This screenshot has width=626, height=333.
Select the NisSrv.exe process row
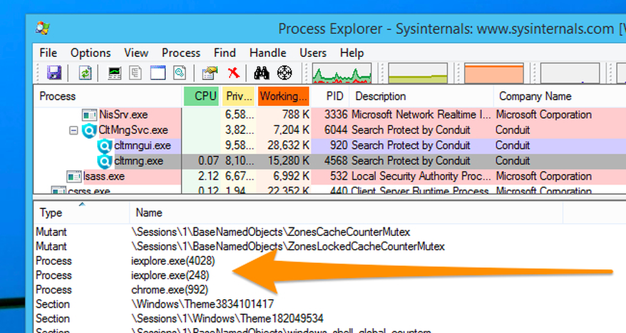point(330,115)
